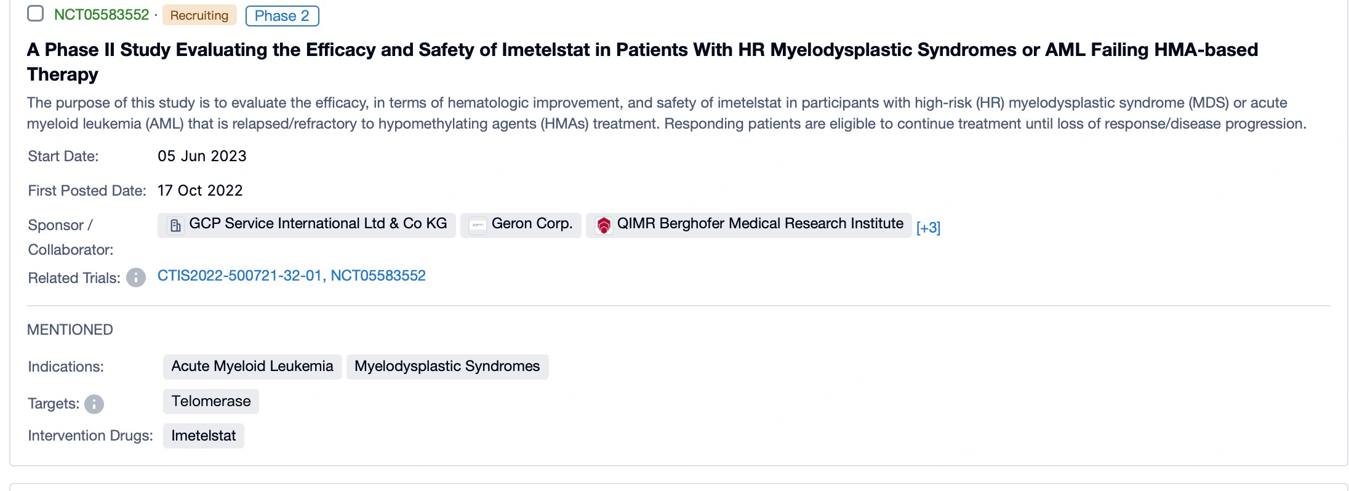Click the Targets info icon
Viewport: 1349px width, 491px height.
pos(94,404)
